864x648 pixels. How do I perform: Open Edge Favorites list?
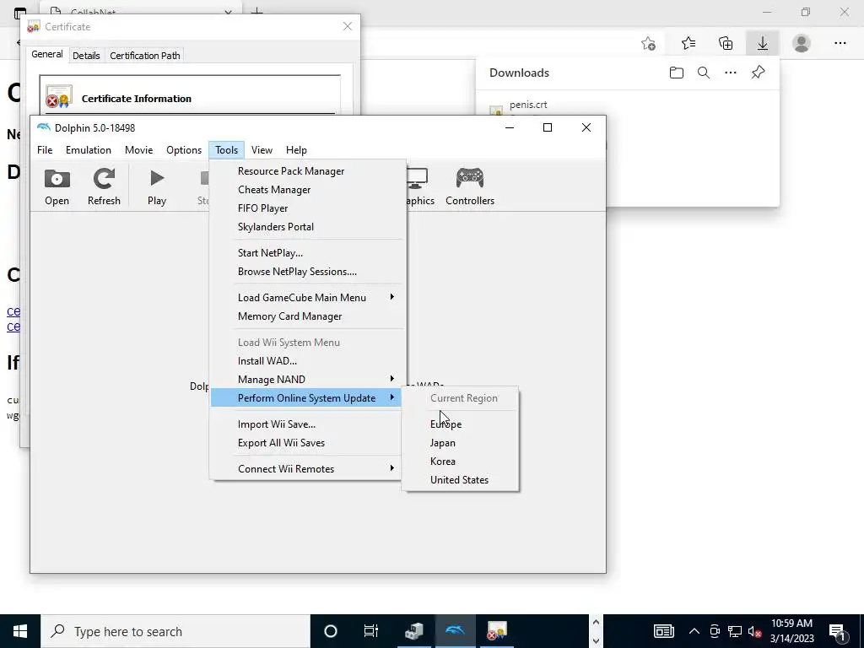pyautogui.click(x=688, y=43)
